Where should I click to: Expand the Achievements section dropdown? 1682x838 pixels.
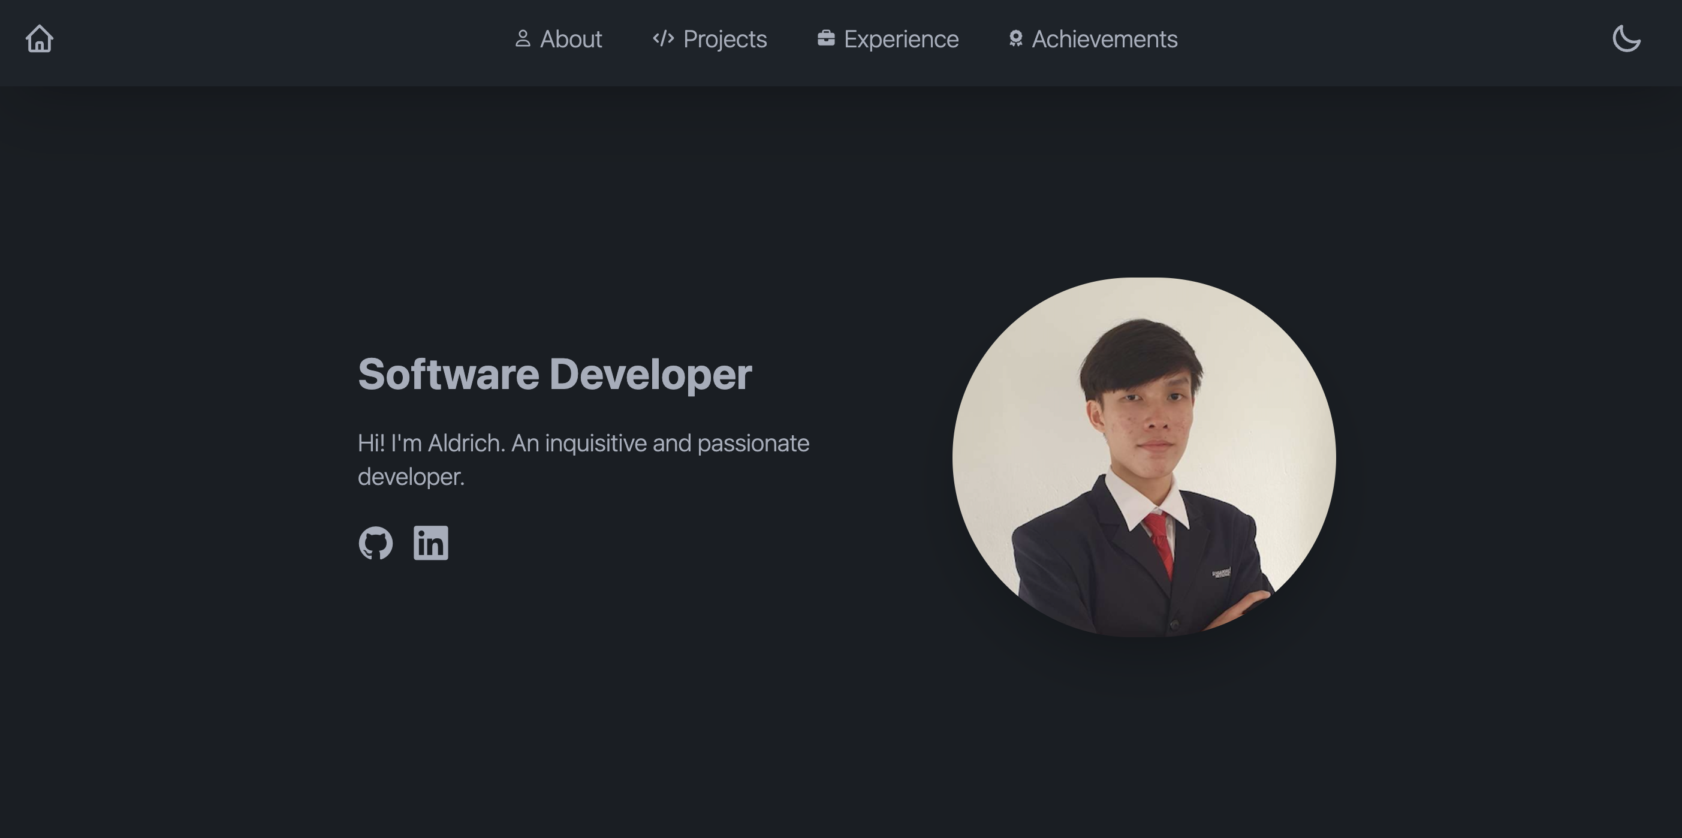click(x=1091, y=38)
